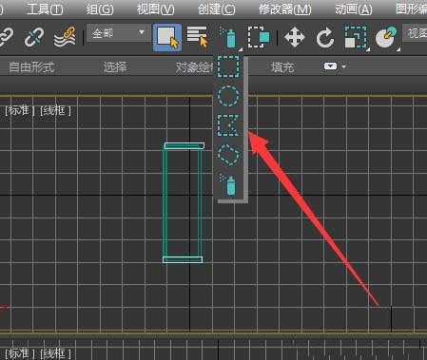Activate the Select Object tool
The height and width of the screenshot is (360, 427).
click(x=167, y=37)
